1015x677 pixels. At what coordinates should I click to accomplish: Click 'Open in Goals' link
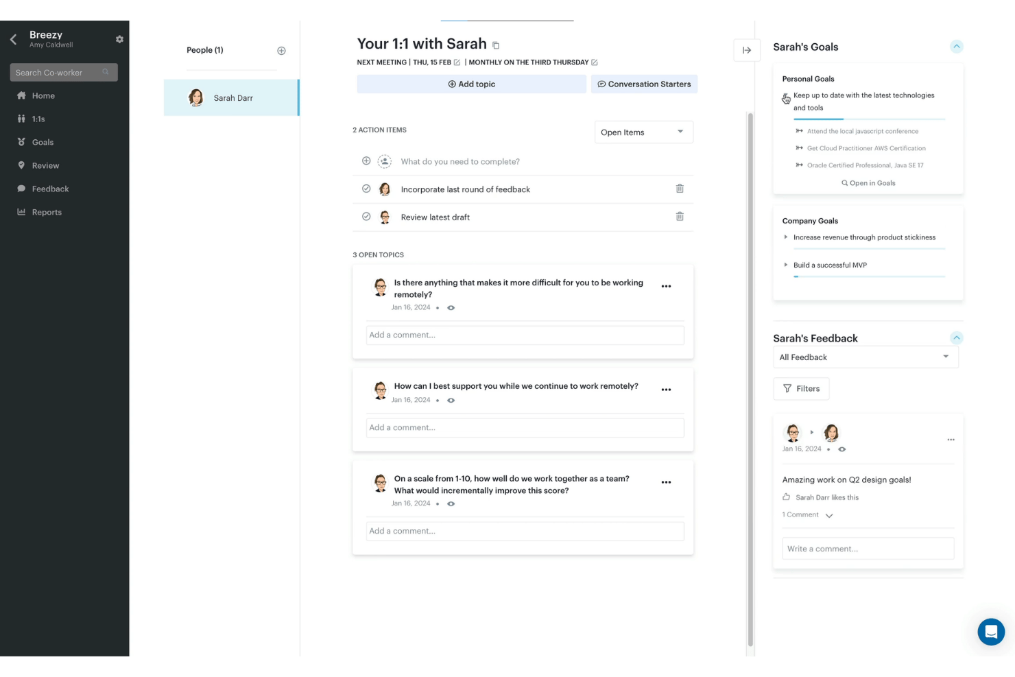click(x=868, y=183)
